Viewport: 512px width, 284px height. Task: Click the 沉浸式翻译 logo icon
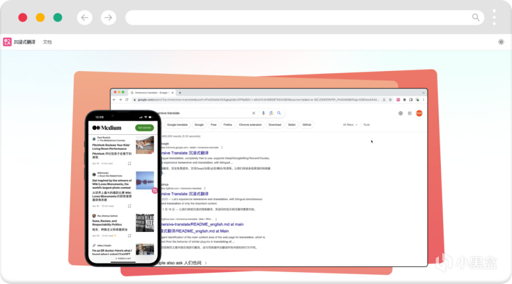[x=7, y=42]
